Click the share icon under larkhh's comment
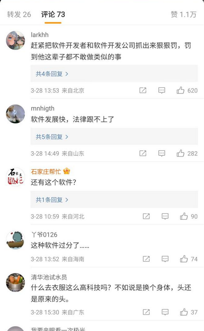This screenshot has height=331, width=204. pos(143,90)
